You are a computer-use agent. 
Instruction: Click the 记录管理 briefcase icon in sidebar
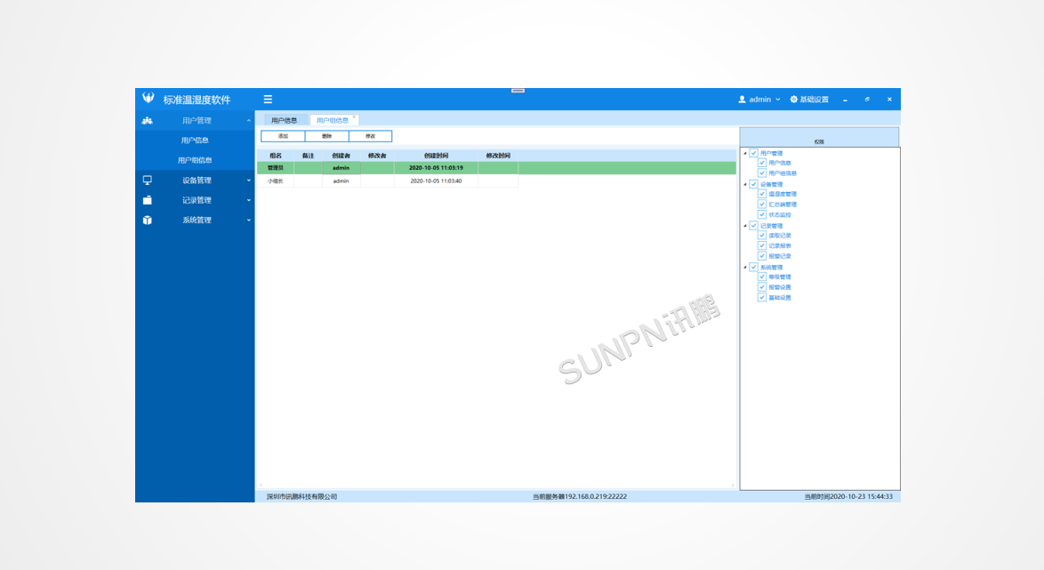click(148, 200)
